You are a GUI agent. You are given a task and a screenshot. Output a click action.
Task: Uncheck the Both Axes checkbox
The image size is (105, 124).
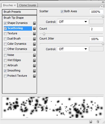pyautogui.click(x=62, y=11)
